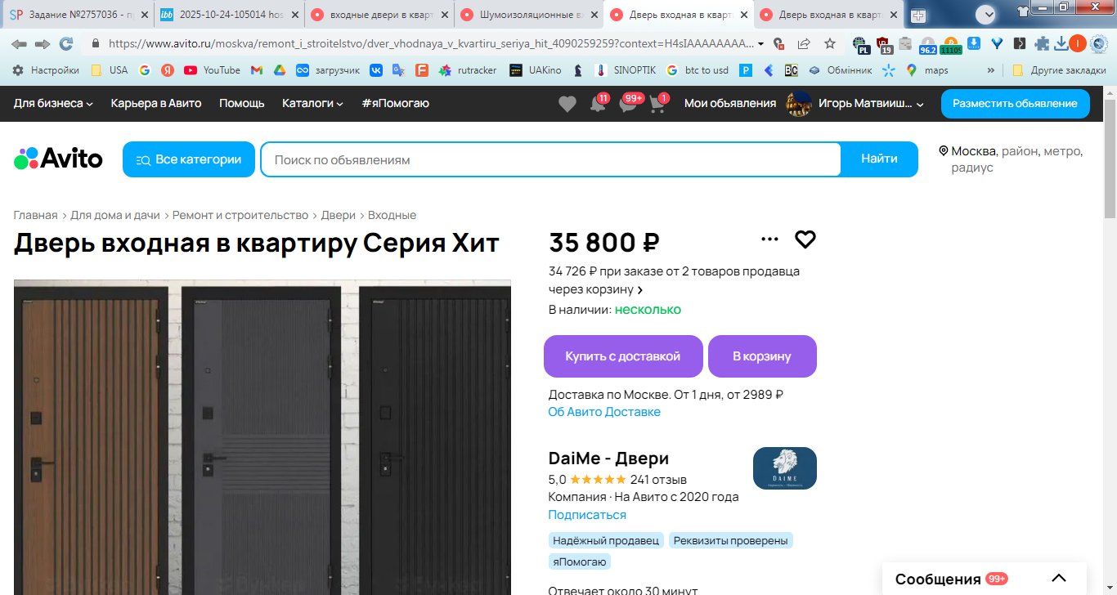The image size is (1117, 595).
Task: Open Avito messages chat bubble icon
Action: coord(629,105)
